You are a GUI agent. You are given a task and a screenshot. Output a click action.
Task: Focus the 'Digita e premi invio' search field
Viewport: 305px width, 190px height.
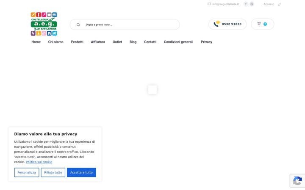point(125,24)
